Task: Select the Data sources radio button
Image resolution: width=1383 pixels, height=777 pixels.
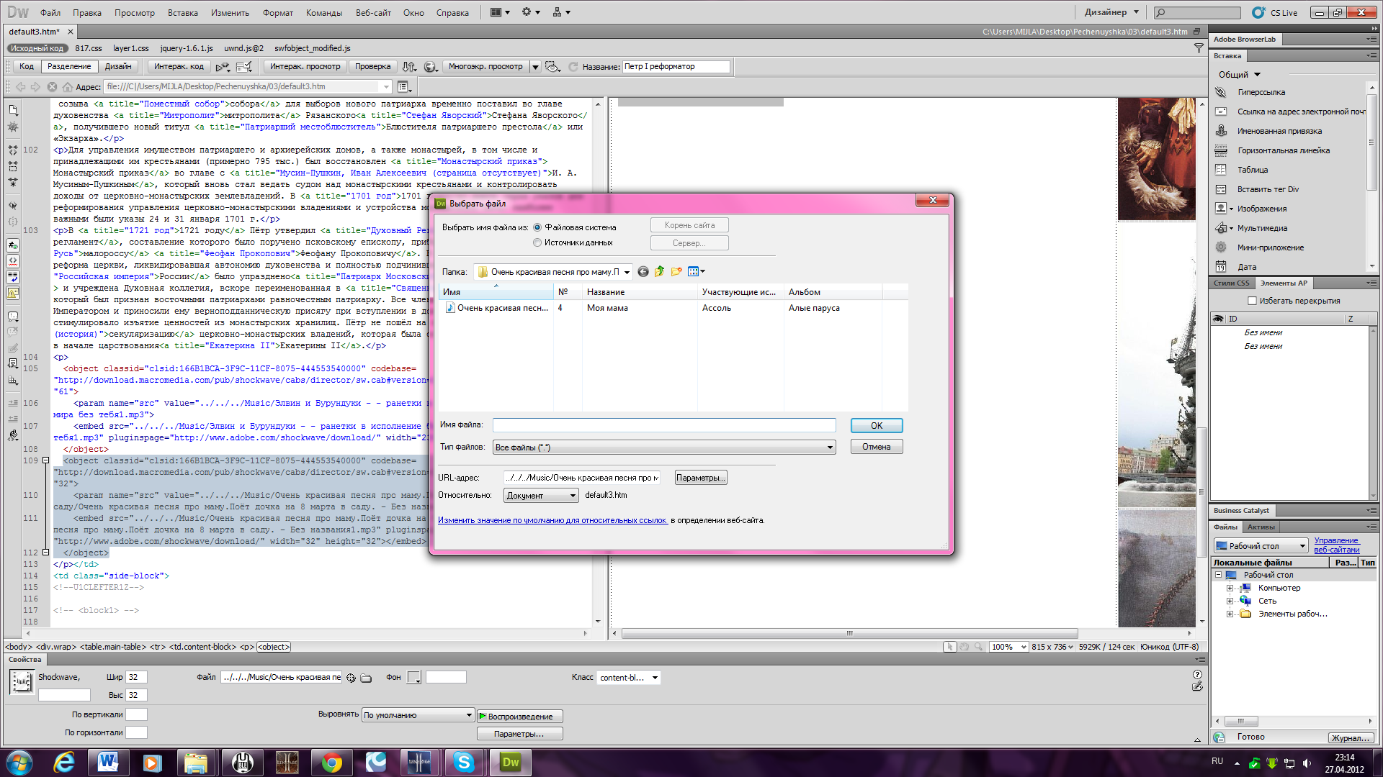Action: point(537,243)
